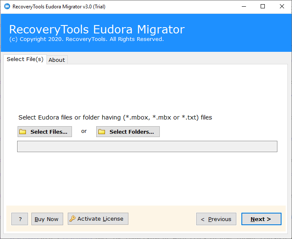Image resolution: width=292 pixels, height=239 pixels.
Task: Open the Activate License dialog
Action: click(98, 219)
